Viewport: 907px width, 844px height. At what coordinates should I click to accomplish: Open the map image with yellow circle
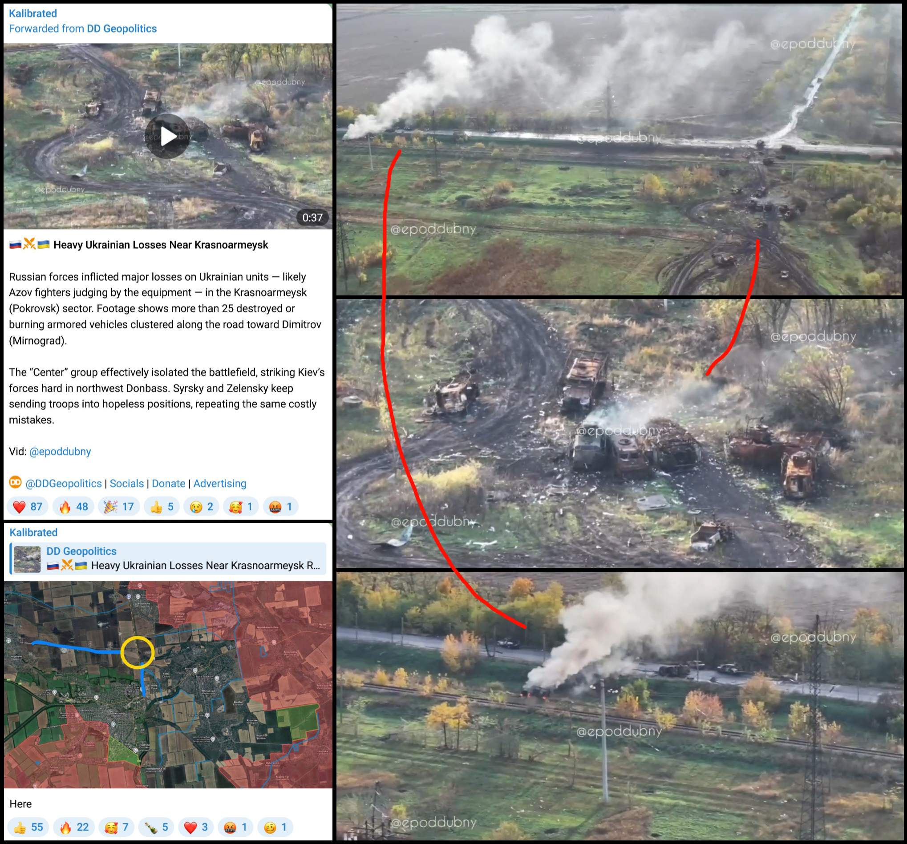coord(168,684)
